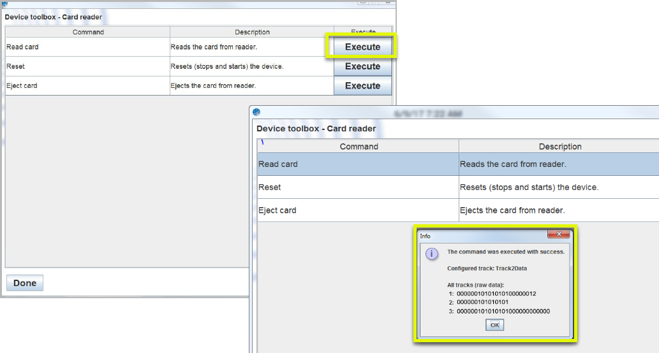Click track 1 raw data value

click(496, 294)
